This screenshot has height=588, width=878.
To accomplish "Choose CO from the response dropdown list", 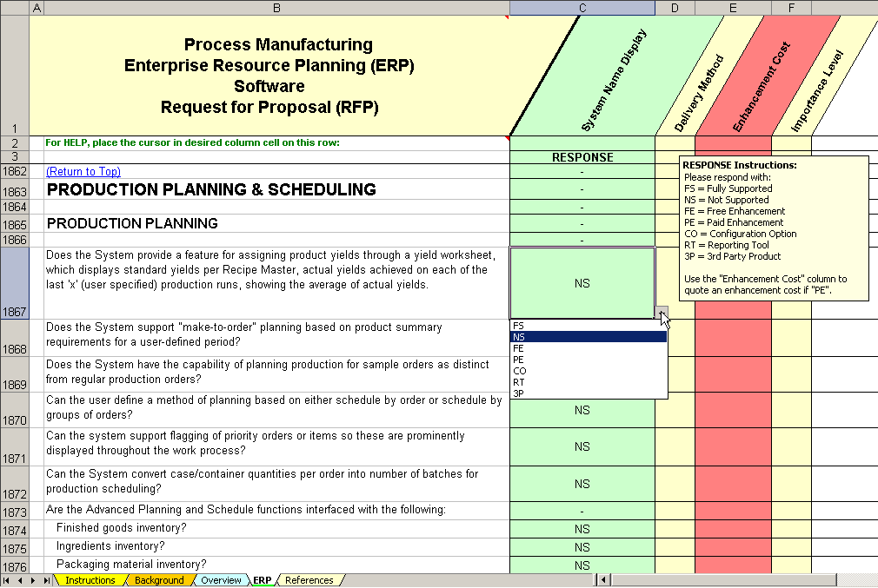I will click(589, 370).
